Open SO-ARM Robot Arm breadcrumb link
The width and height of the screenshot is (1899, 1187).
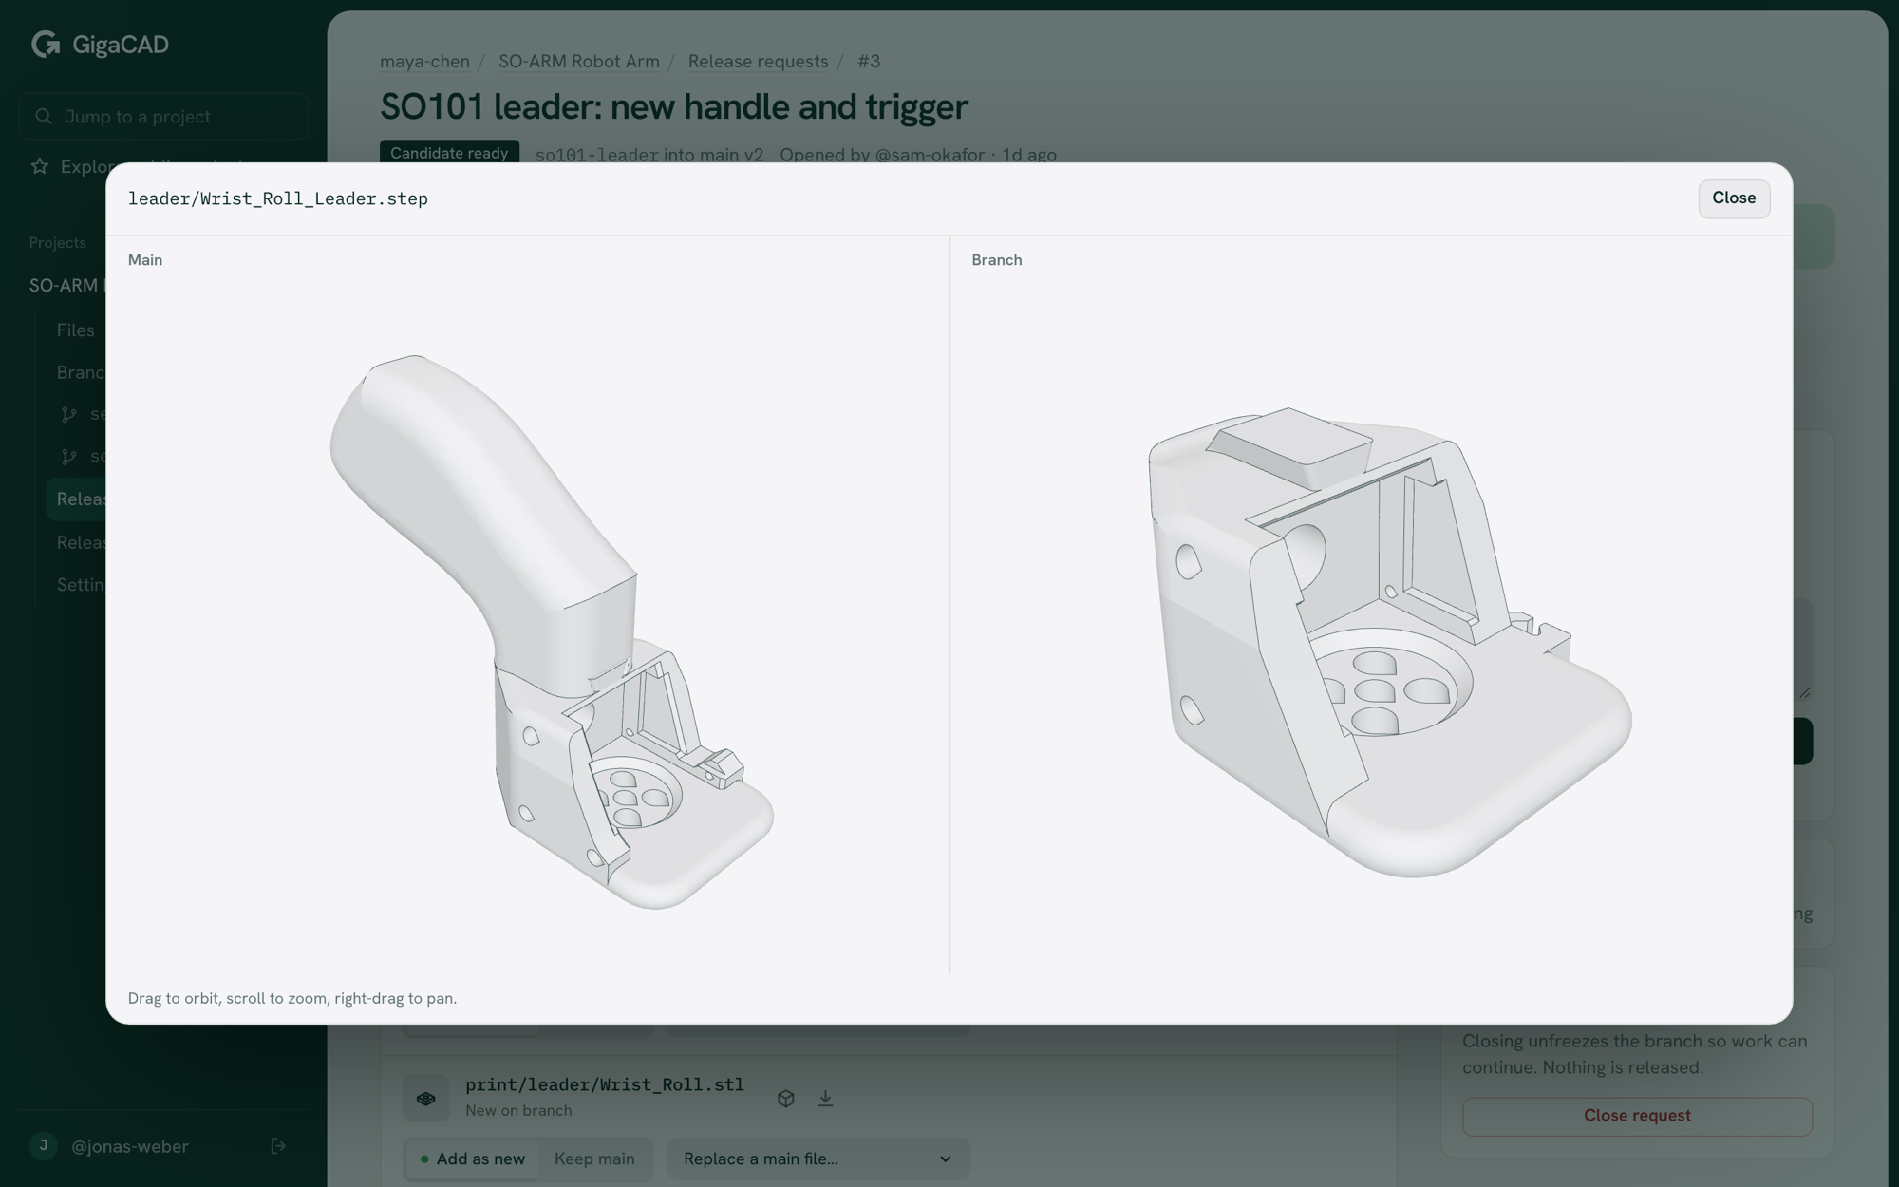[578, 62]
